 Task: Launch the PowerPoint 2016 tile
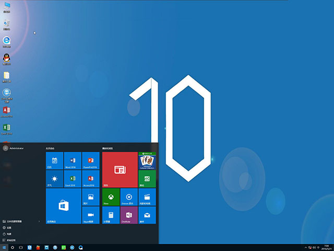(91, 161)
